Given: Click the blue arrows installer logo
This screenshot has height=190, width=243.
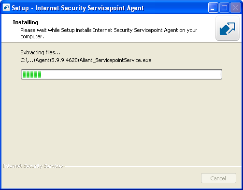Looking at the screenshot, I should point(228,29).
